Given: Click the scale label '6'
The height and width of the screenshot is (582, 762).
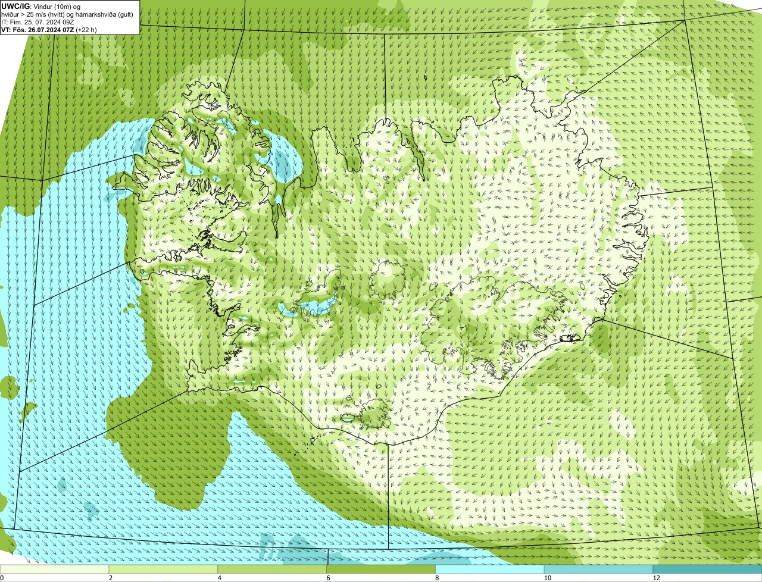Looking at the screenshot, I should pos(328,578).
